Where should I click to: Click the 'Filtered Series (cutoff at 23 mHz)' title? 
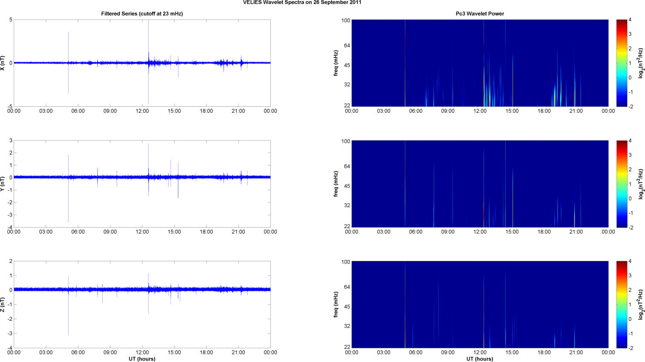coord(142,14)
